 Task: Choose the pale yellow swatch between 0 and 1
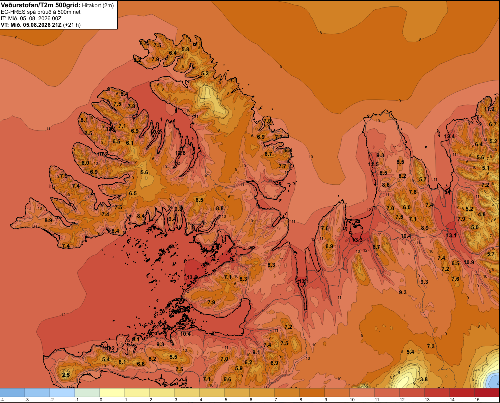112,392
